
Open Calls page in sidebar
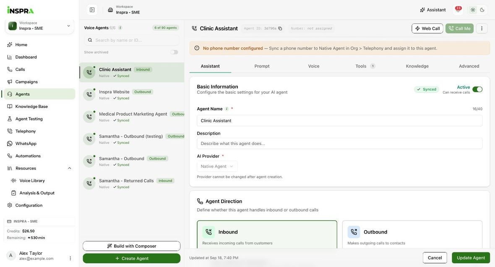pyautogui.click(x=39, y=70)
